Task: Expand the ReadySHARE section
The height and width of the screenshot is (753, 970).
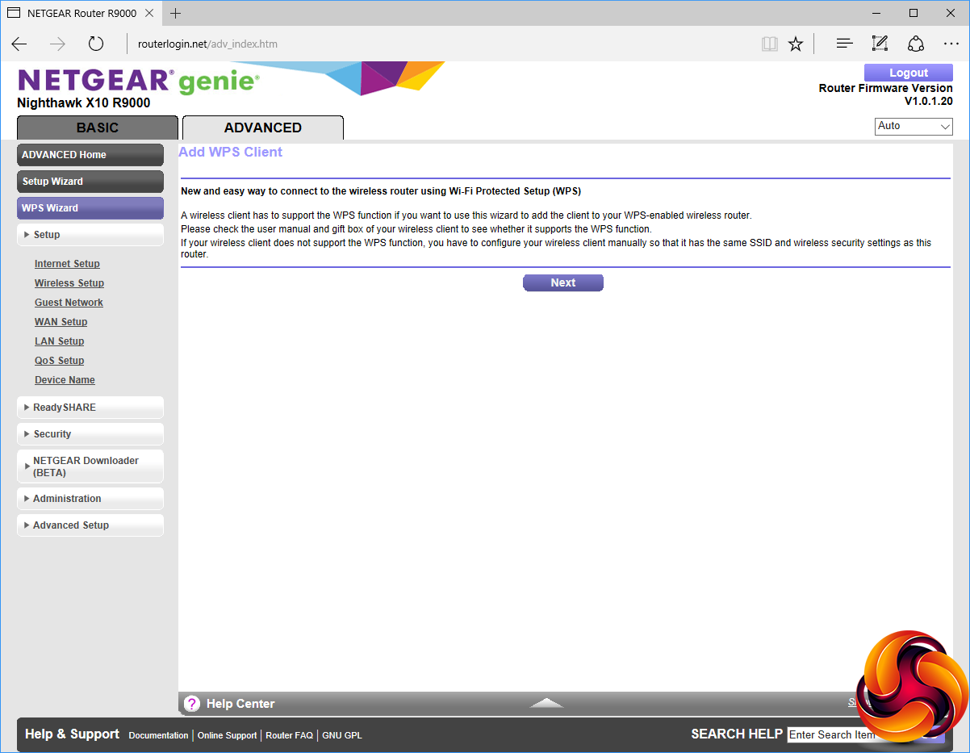Action: 90,408
